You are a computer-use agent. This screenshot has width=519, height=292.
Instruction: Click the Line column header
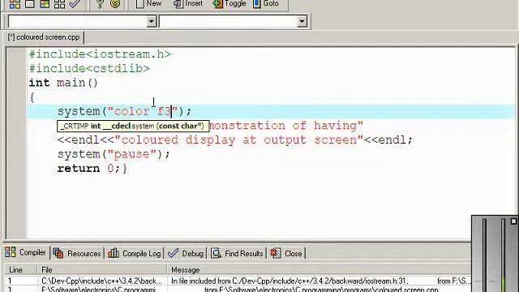pyautogui.click(x=21, y=270)
